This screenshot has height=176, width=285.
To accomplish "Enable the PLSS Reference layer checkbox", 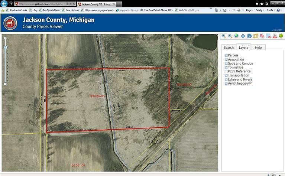I will [226, 71].
